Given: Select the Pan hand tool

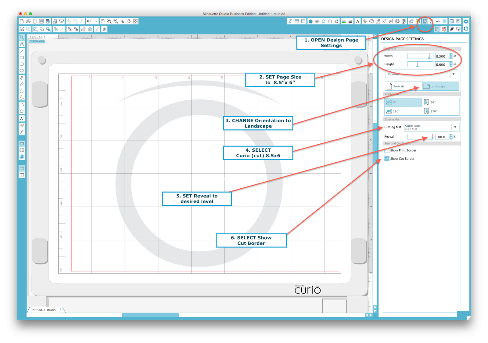Looking at the screenshot, I should coord(103,21).
